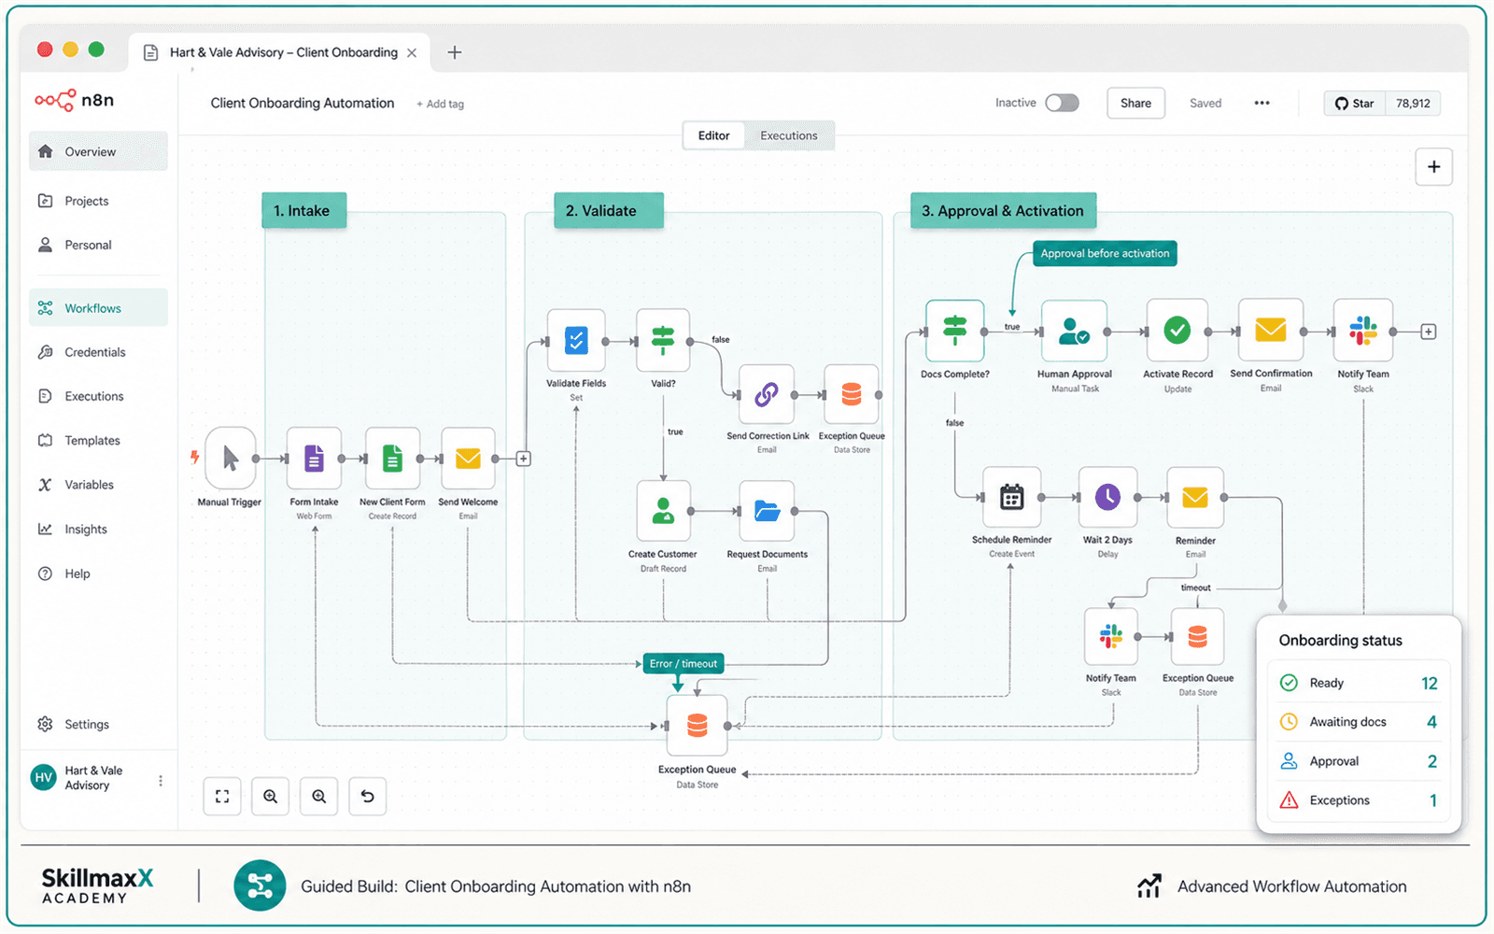The height and width of the screenshot is (934, 1494).
Task: Add node after Send Welcome
Action: pos(524,459)
